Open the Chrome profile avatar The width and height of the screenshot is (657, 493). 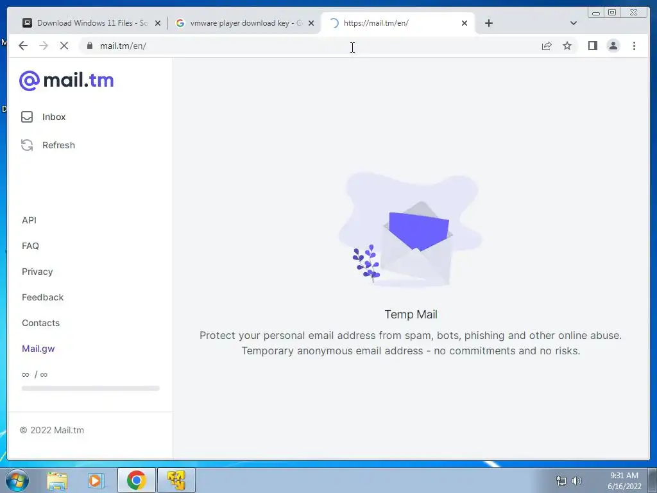coord(613,46)
